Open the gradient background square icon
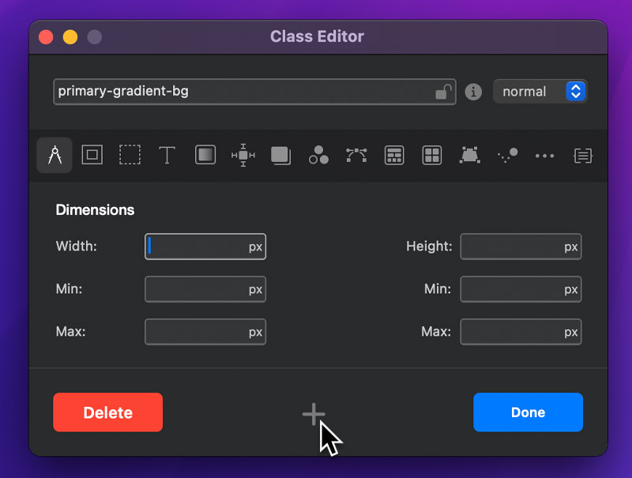 point(205,156)
